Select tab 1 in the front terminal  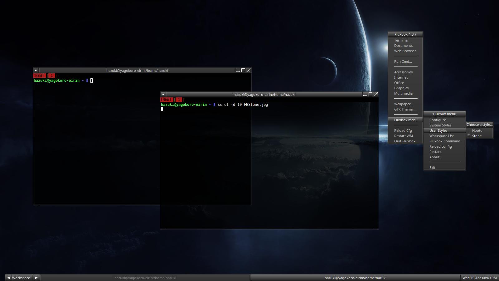(179, 100)
